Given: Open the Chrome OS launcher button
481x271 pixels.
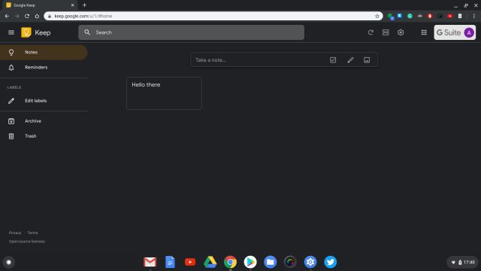Looking at the screenshot, I should [x=8, y=262].
